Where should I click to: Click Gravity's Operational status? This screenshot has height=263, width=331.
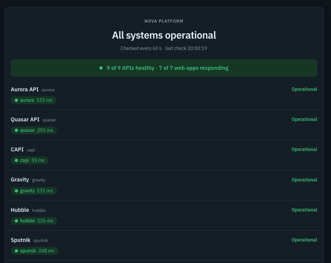point(304,180)
